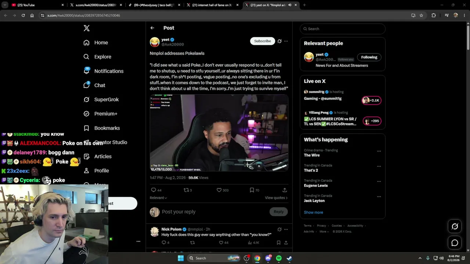Open the floating messages bubble button
This screenshot has width=470, height=264.
coord(455,243)
